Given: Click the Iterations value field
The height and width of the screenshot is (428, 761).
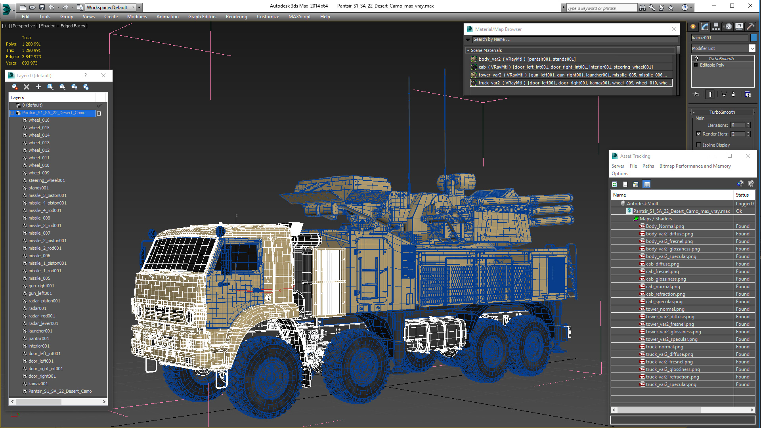Looking at the screenshot, I should tap(738, 125).
